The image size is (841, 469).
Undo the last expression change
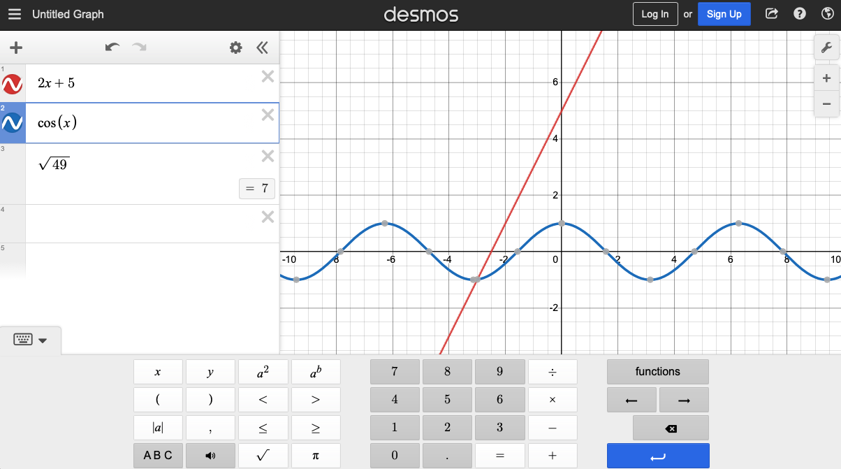112,48
